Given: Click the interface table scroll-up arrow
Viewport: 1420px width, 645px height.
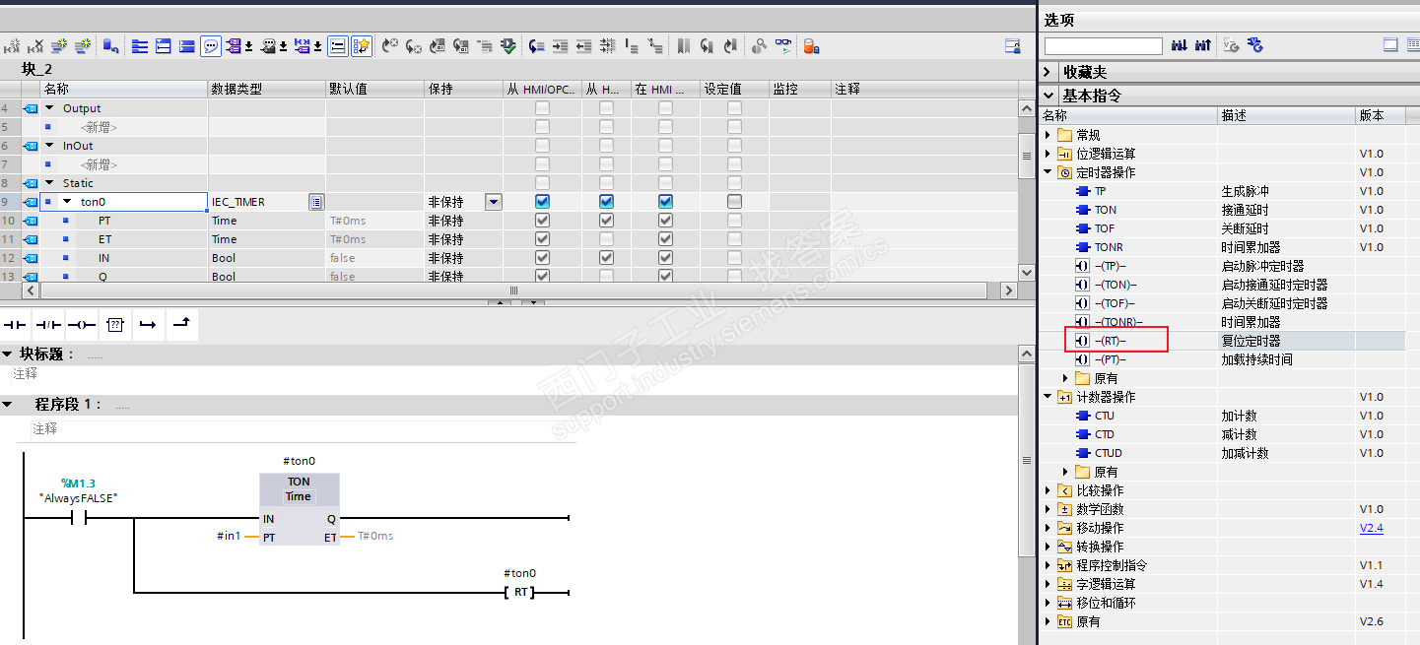Looking at the screenshot, I should (1026, 108).
